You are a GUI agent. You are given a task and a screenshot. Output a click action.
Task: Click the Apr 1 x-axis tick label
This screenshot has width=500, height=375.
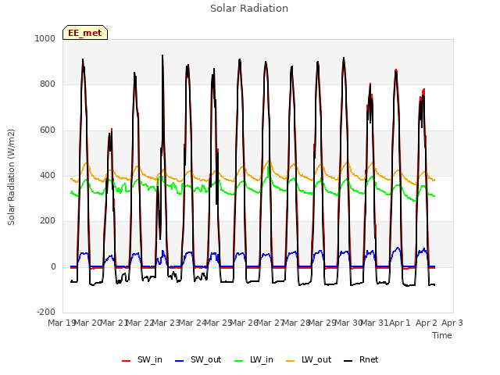[400, 323]
